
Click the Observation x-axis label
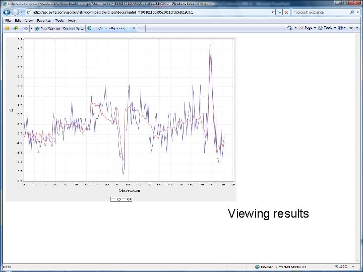(x=129, y=190)
